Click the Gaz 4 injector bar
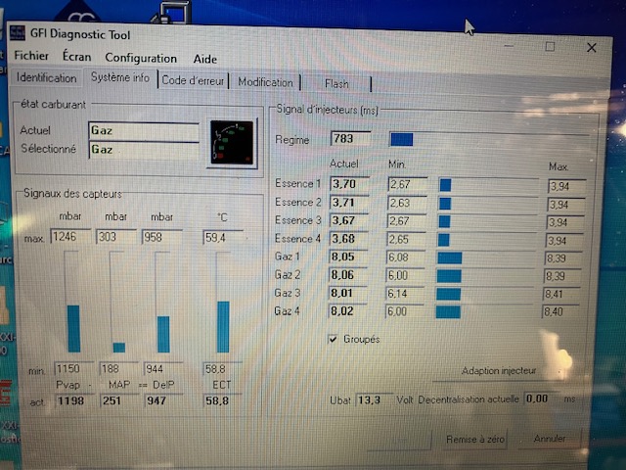626x470 pixels. [x=484, y=312]
